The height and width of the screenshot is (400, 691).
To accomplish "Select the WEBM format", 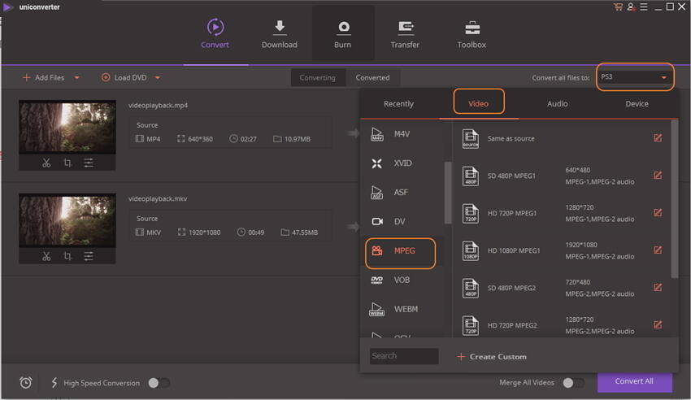I will click(403, 309).
